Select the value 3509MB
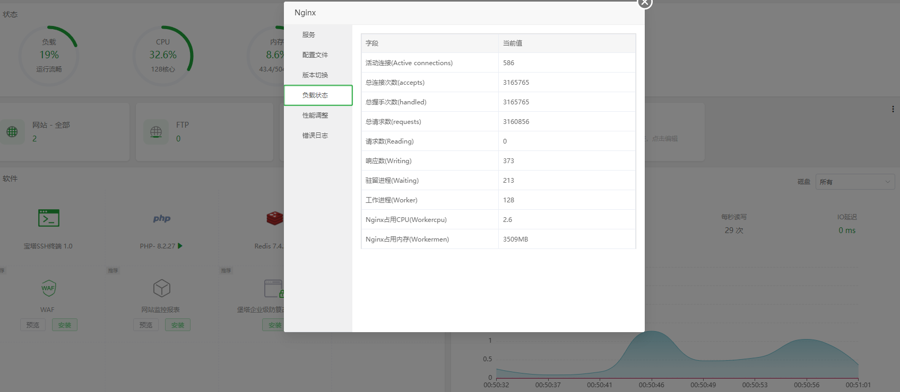 pyautogui.click(x=515, y=239)
